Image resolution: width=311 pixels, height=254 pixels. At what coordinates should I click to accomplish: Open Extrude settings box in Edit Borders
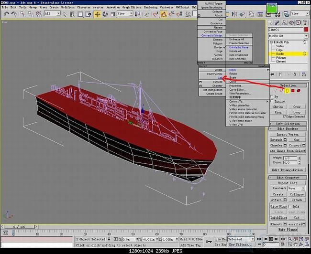(x=285, y=140)
